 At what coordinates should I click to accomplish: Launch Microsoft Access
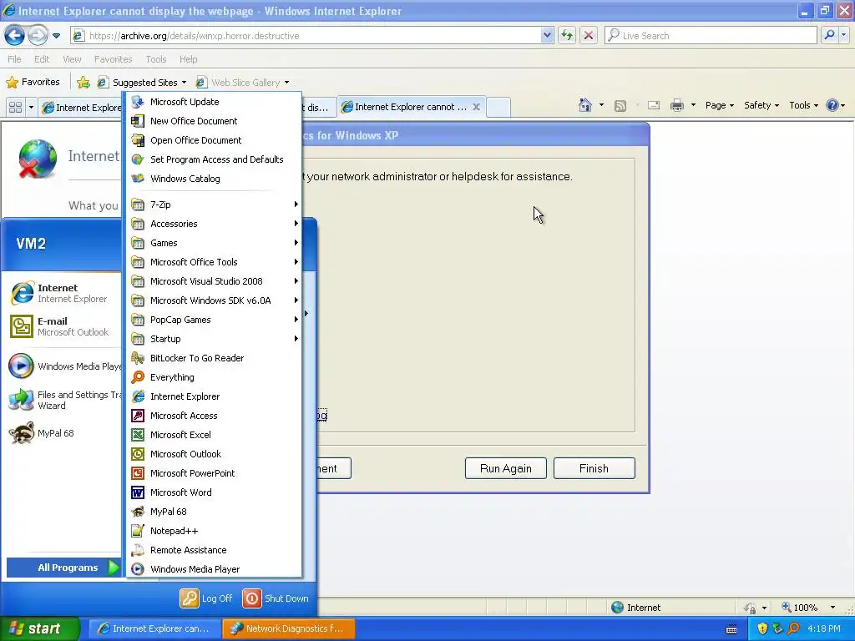[214, 416]
